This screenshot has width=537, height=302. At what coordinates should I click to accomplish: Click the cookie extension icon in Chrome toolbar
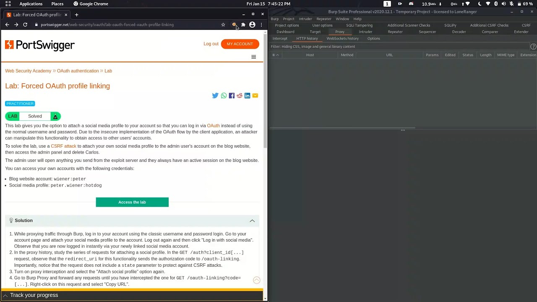[234, 25]
